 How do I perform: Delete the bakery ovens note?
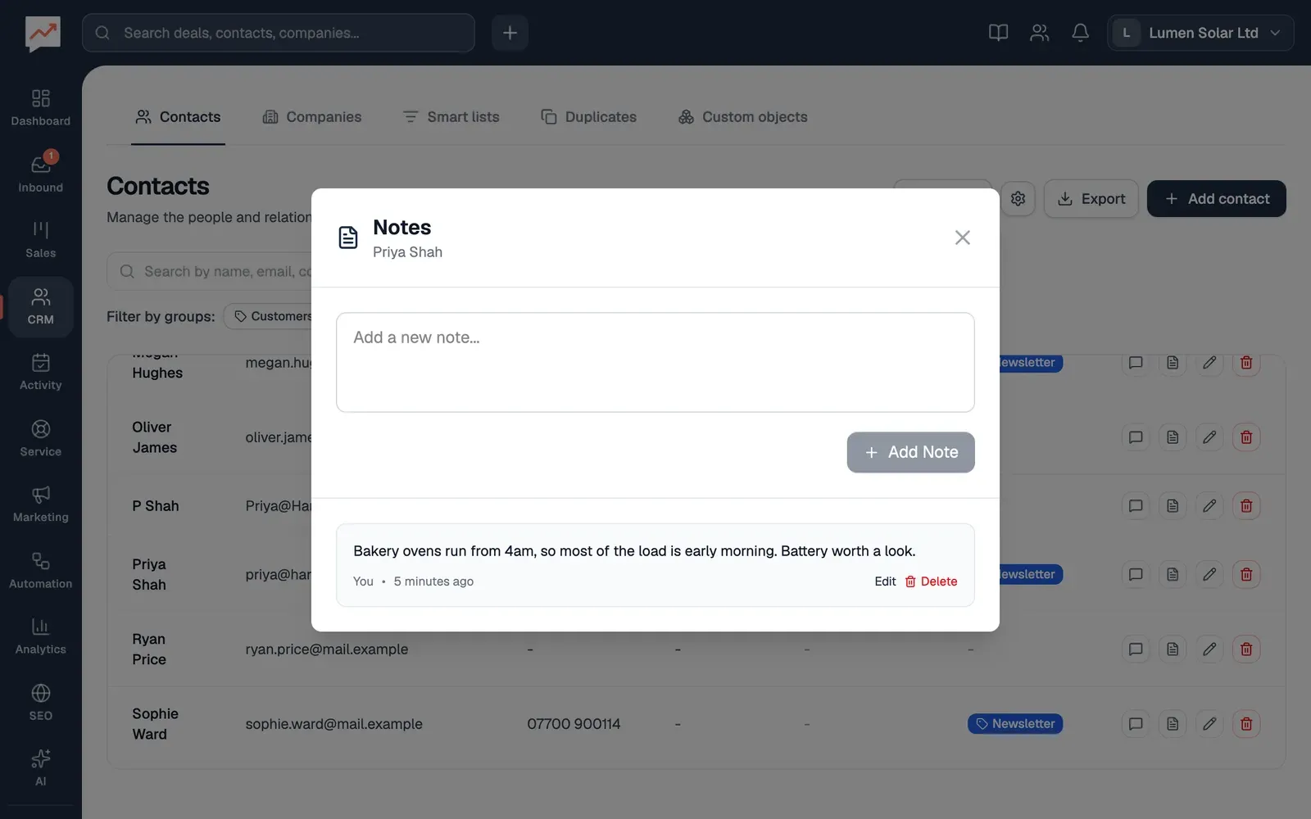point(931,581)
